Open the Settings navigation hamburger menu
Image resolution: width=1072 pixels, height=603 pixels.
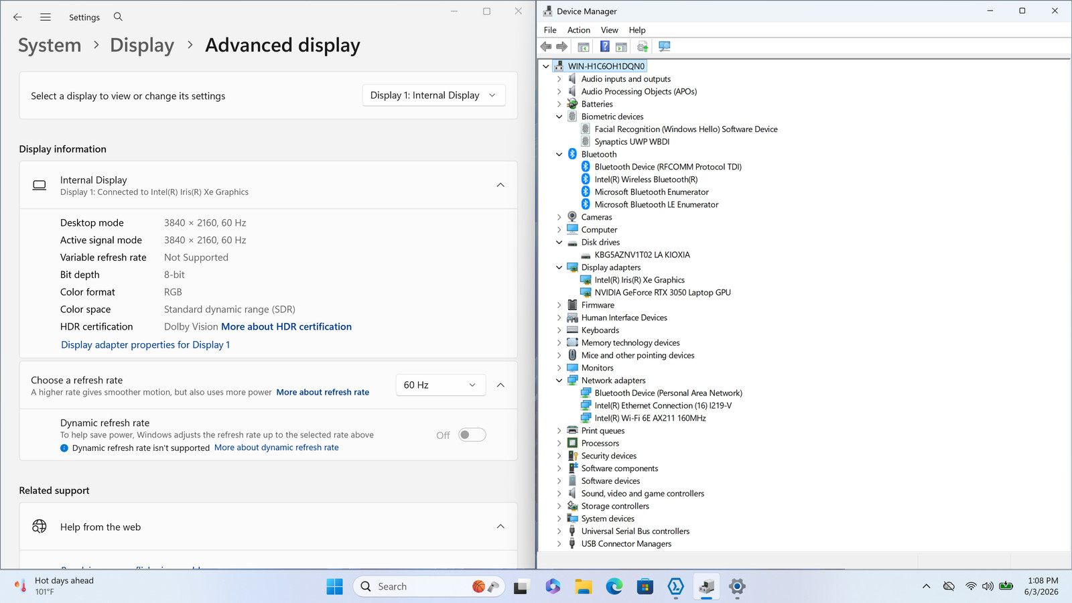[x=46, y=17]
